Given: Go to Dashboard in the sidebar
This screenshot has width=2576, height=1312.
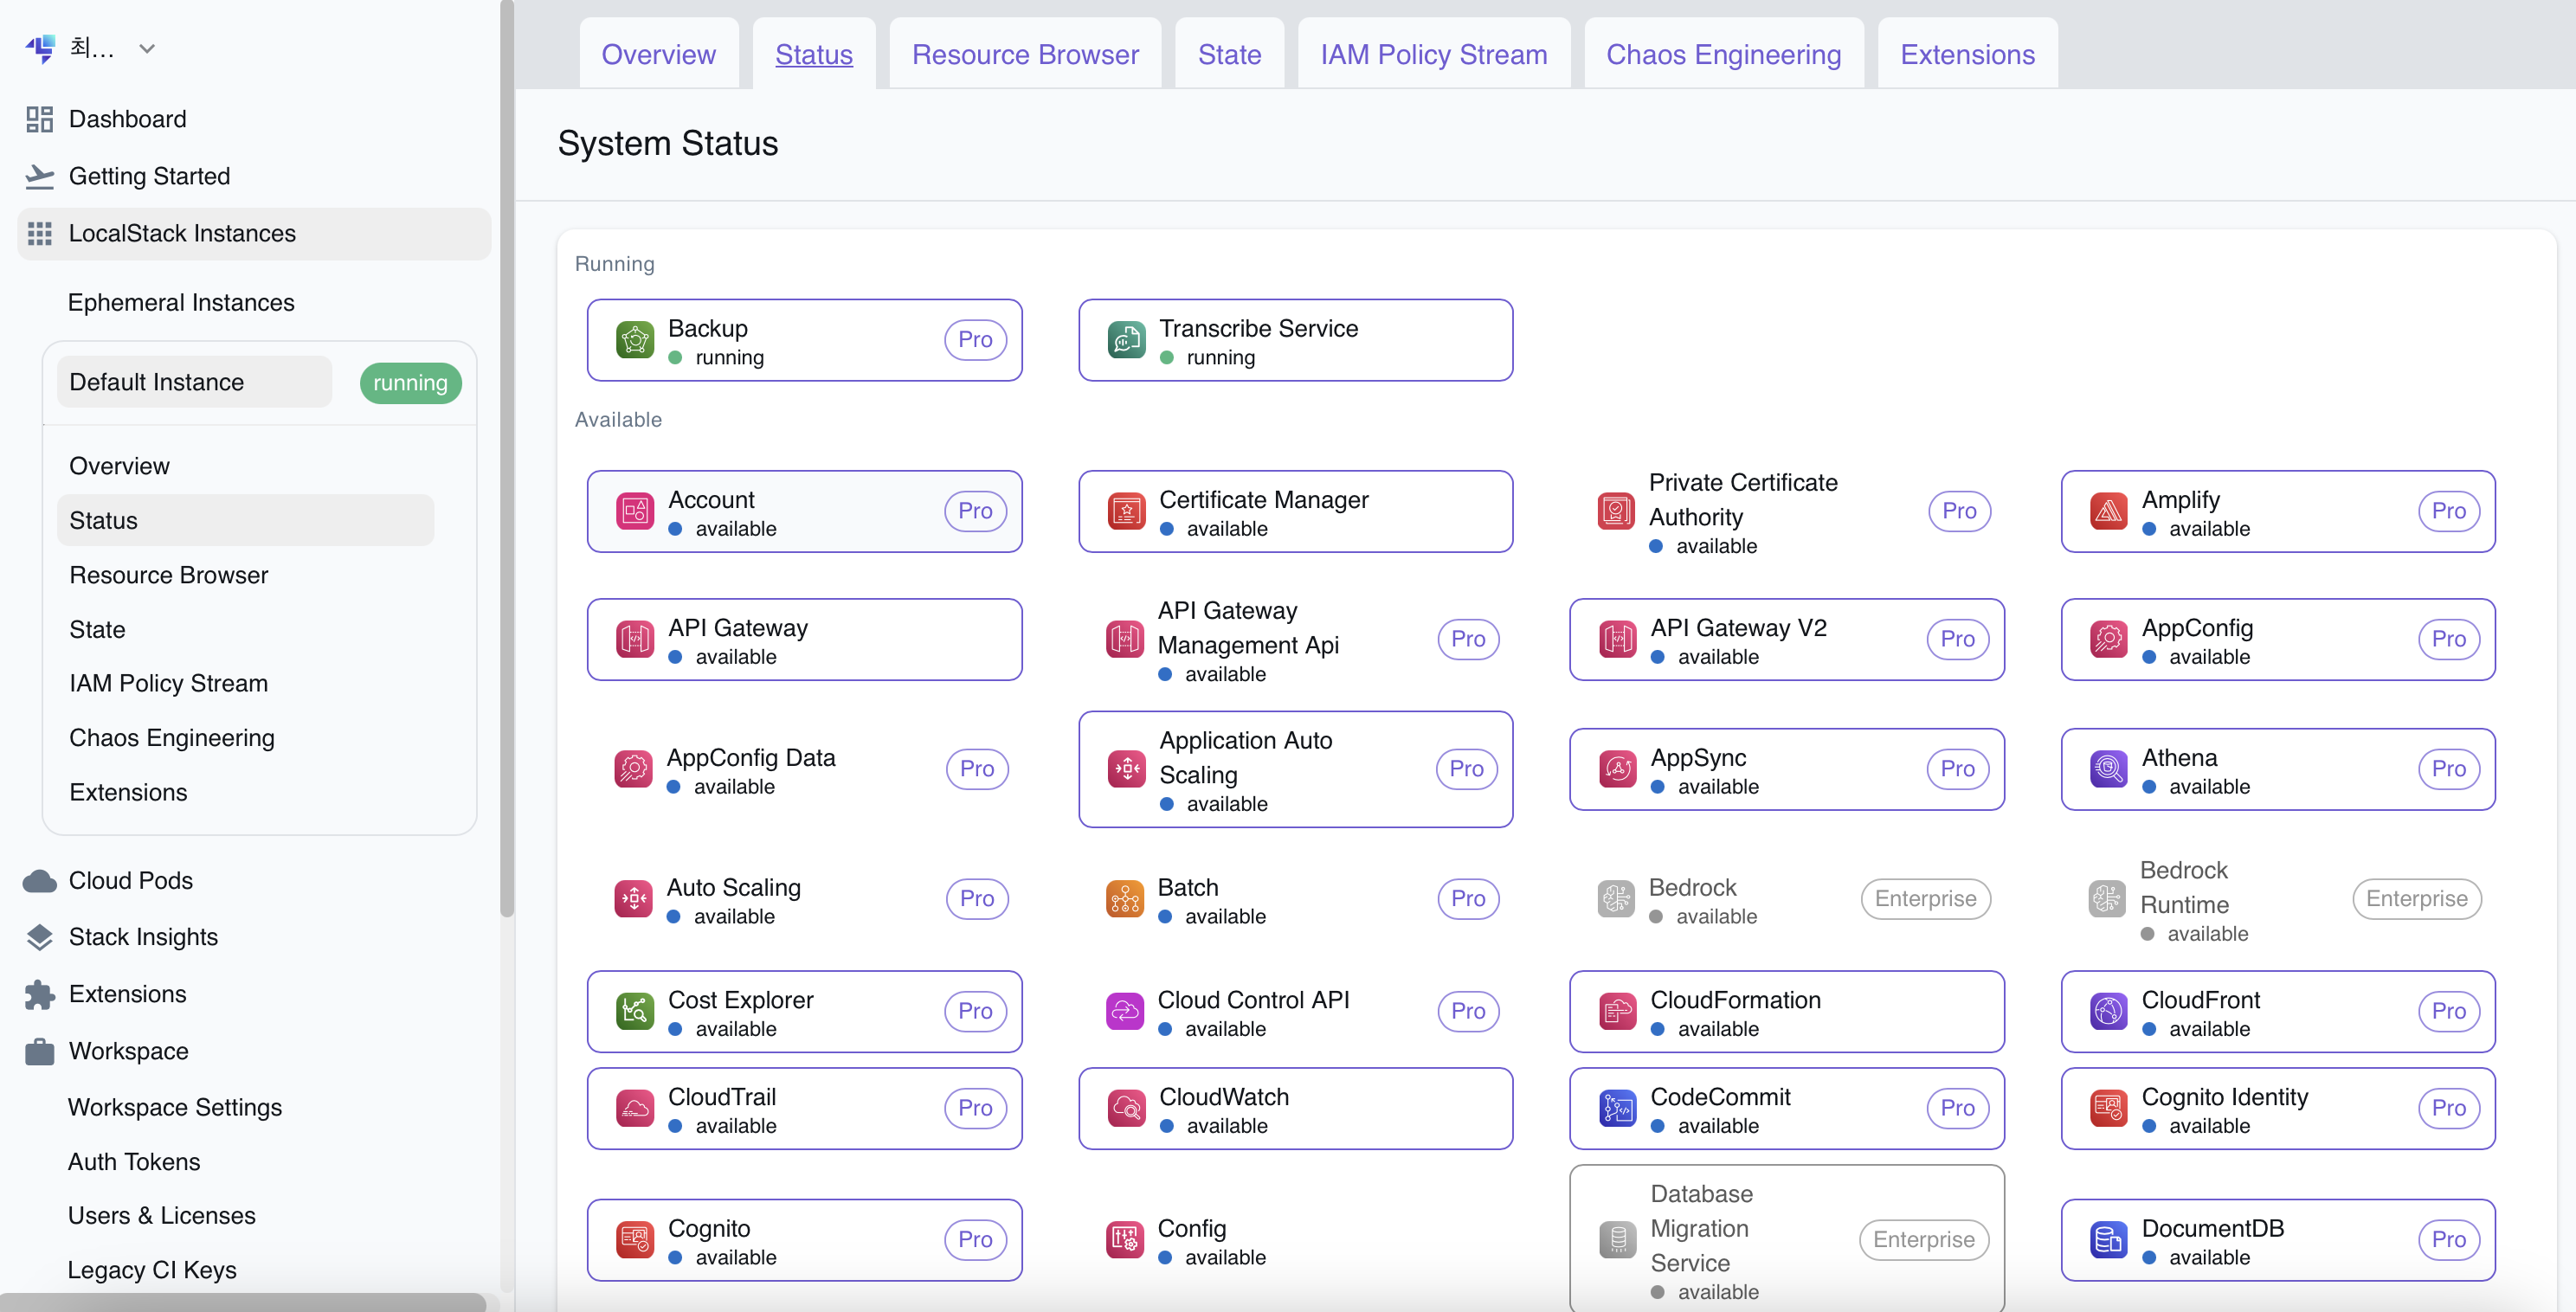Looking at the screenshot, I should 254,119.
